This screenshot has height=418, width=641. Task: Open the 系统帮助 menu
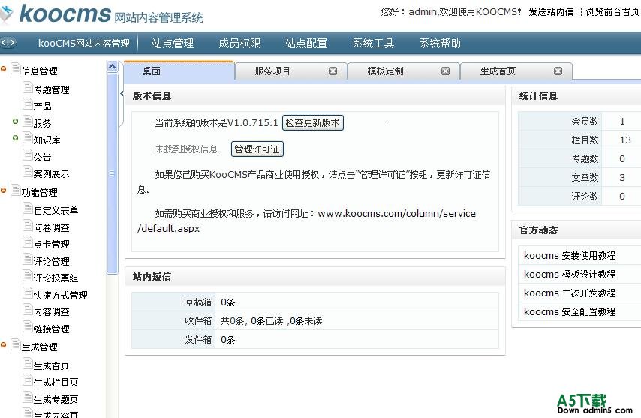(440, 43)
